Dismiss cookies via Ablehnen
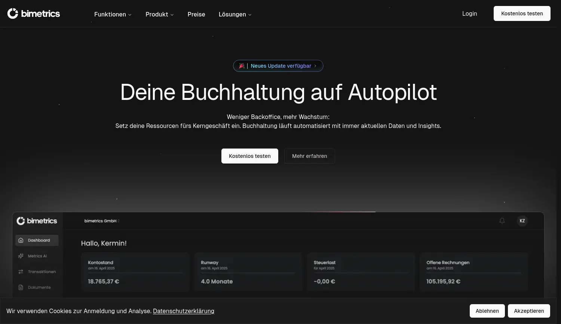This screenshot has height=324, width=561. pyautogui.click(x=487, y=311)
